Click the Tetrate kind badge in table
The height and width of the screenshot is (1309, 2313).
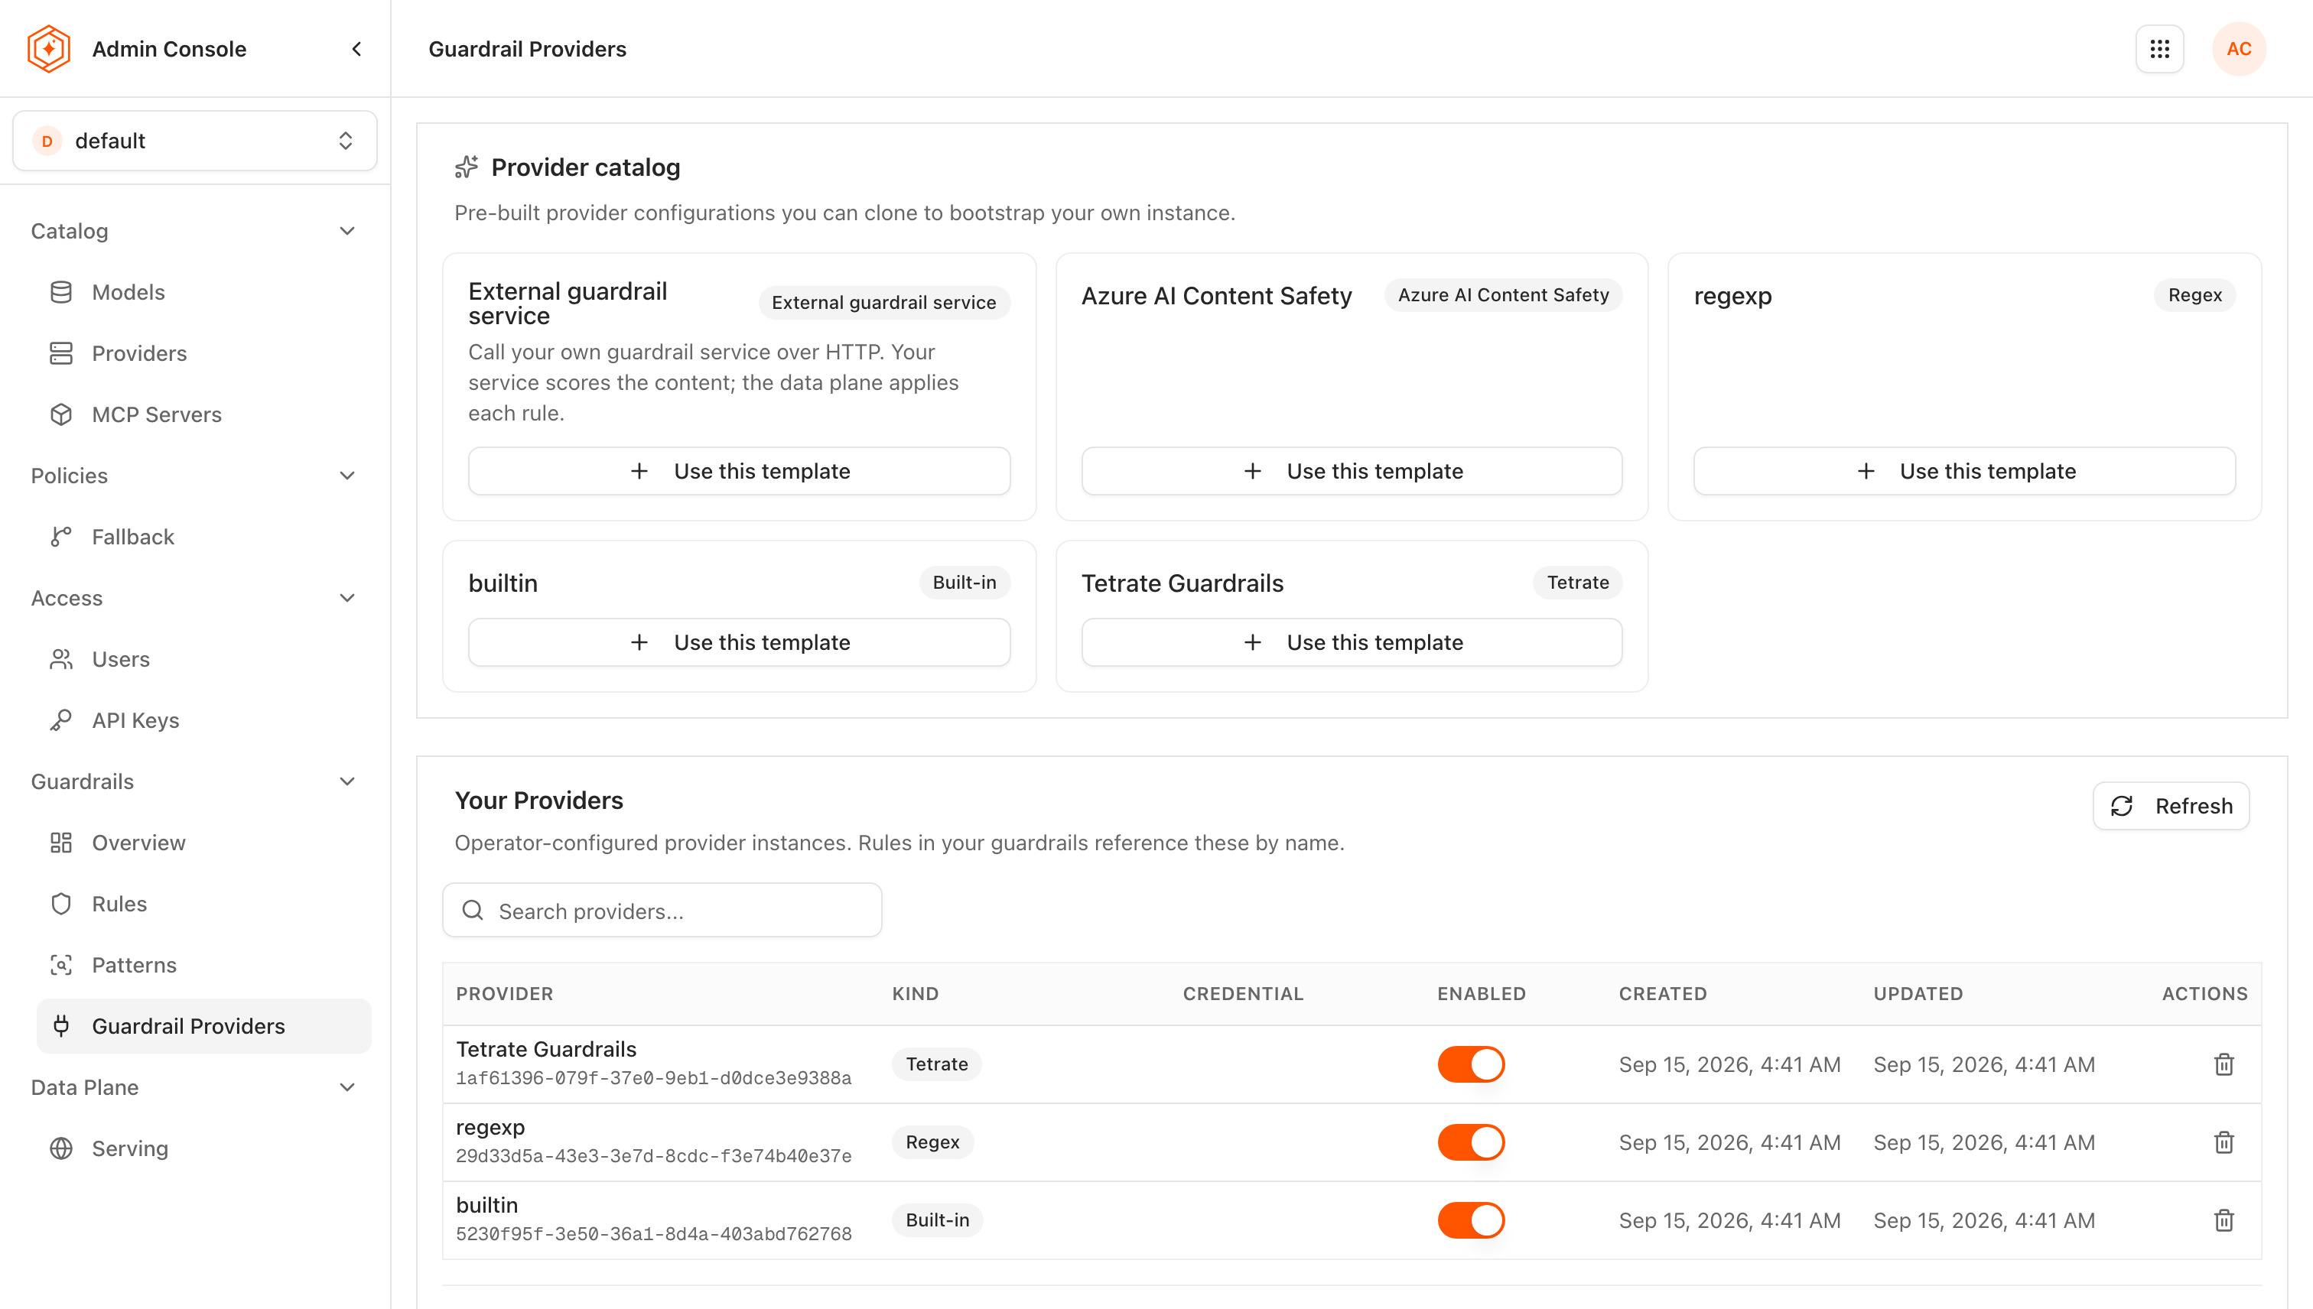(x=936, y=1064)
